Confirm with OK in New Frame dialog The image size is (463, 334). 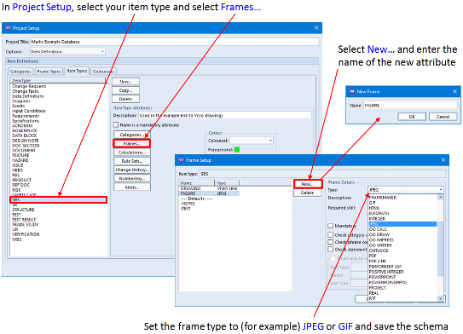(412, 117)
